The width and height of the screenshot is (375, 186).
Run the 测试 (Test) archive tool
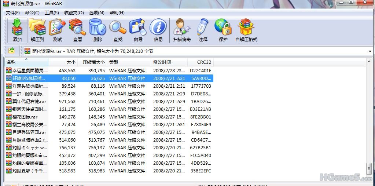57,30
